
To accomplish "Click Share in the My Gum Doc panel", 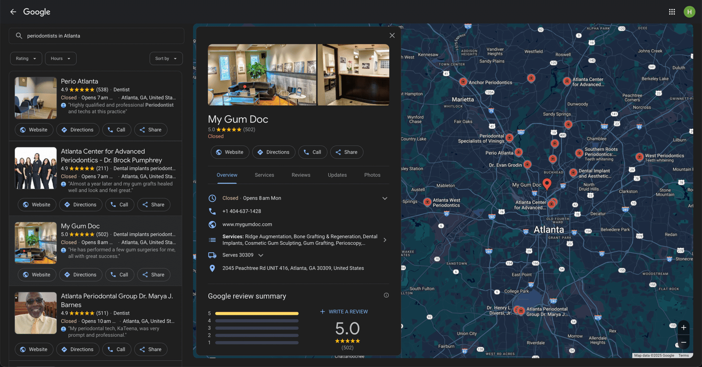I will click(347, 152).
